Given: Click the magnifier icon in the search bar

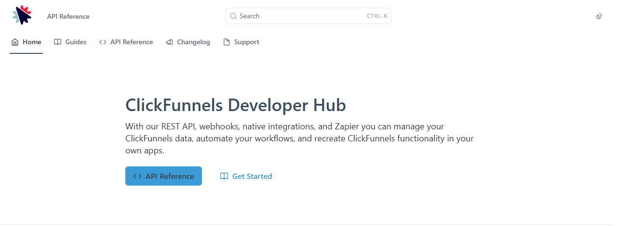Looking at the screenshot, I should tap(233, 16).
